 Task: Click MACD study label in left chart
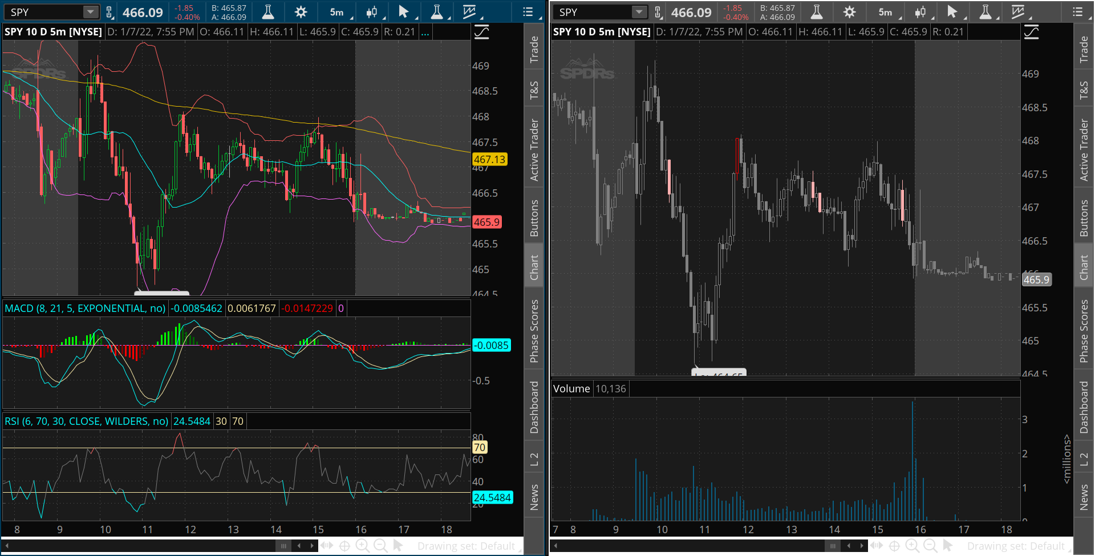pos(85,309)
